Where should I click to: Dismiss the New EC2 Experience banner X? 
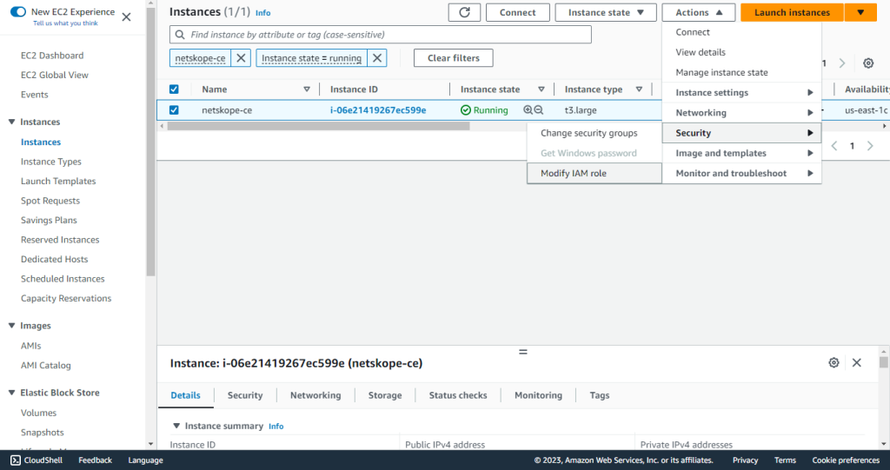pos(127,17)
